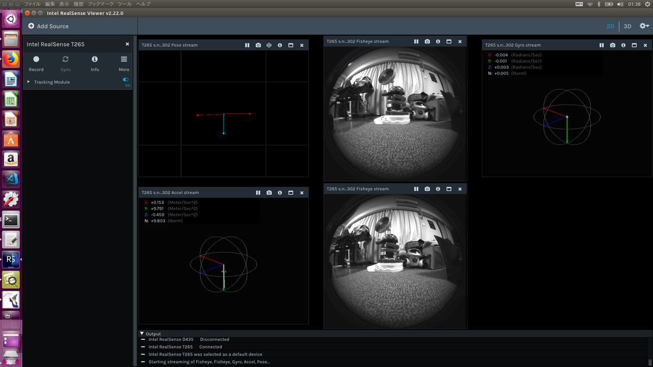Open the settings gear dropdown
This screenshot has height=367, width=653.
(x=644, y=26)
